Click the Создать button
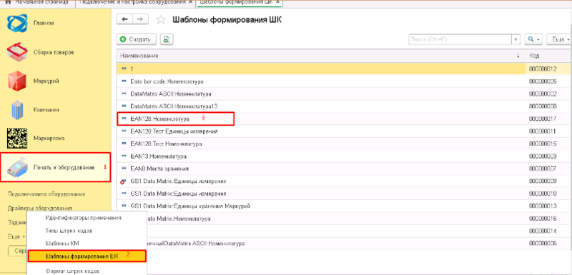The image size is (572, 275). click(137, 39)
